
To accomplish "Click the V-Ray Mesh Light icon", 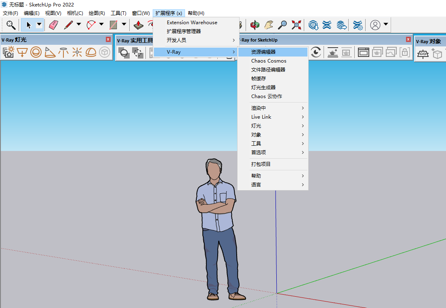I will (x=105, y=52).
